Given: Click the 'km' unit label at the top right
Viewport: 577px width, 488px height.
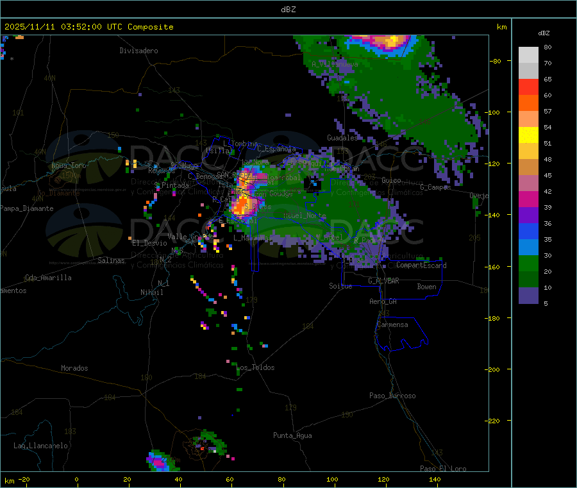Looking at the screenshot, I should click(x=501, y=27).
